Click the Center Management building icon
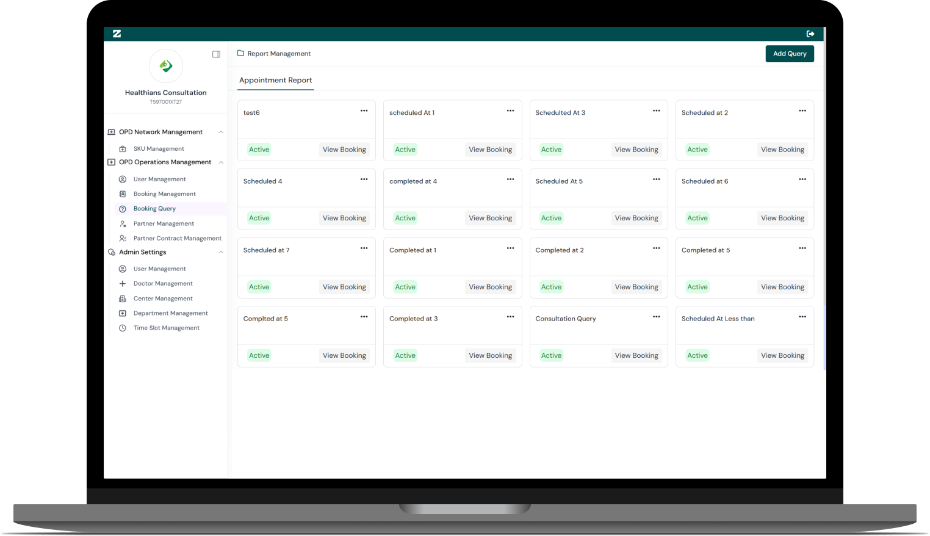Image resolution: width=930 pixels, height=536 pixels. (x=123, y=299)
